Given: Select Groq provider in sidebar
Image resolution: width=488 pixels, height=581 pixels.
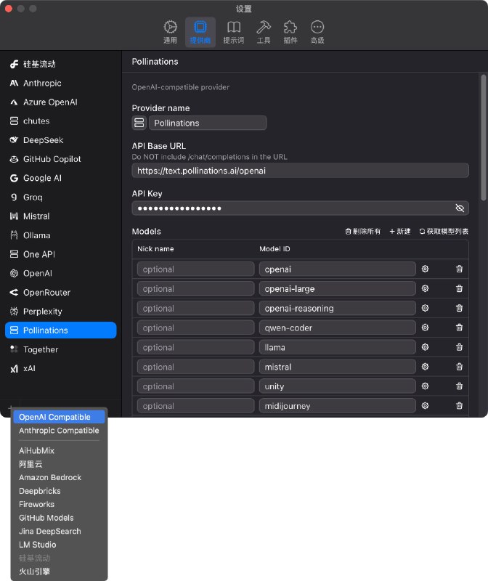Looking at the screenshot, I should 61,197.
